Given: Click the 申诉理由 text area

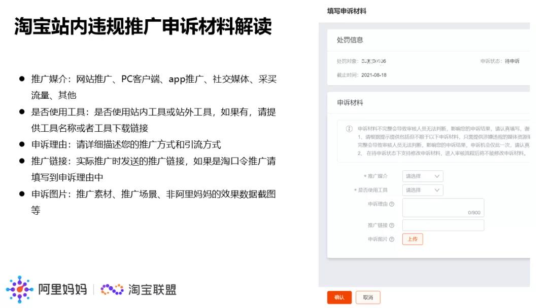Looking at the screenshot, I should [x=443, y=208].
